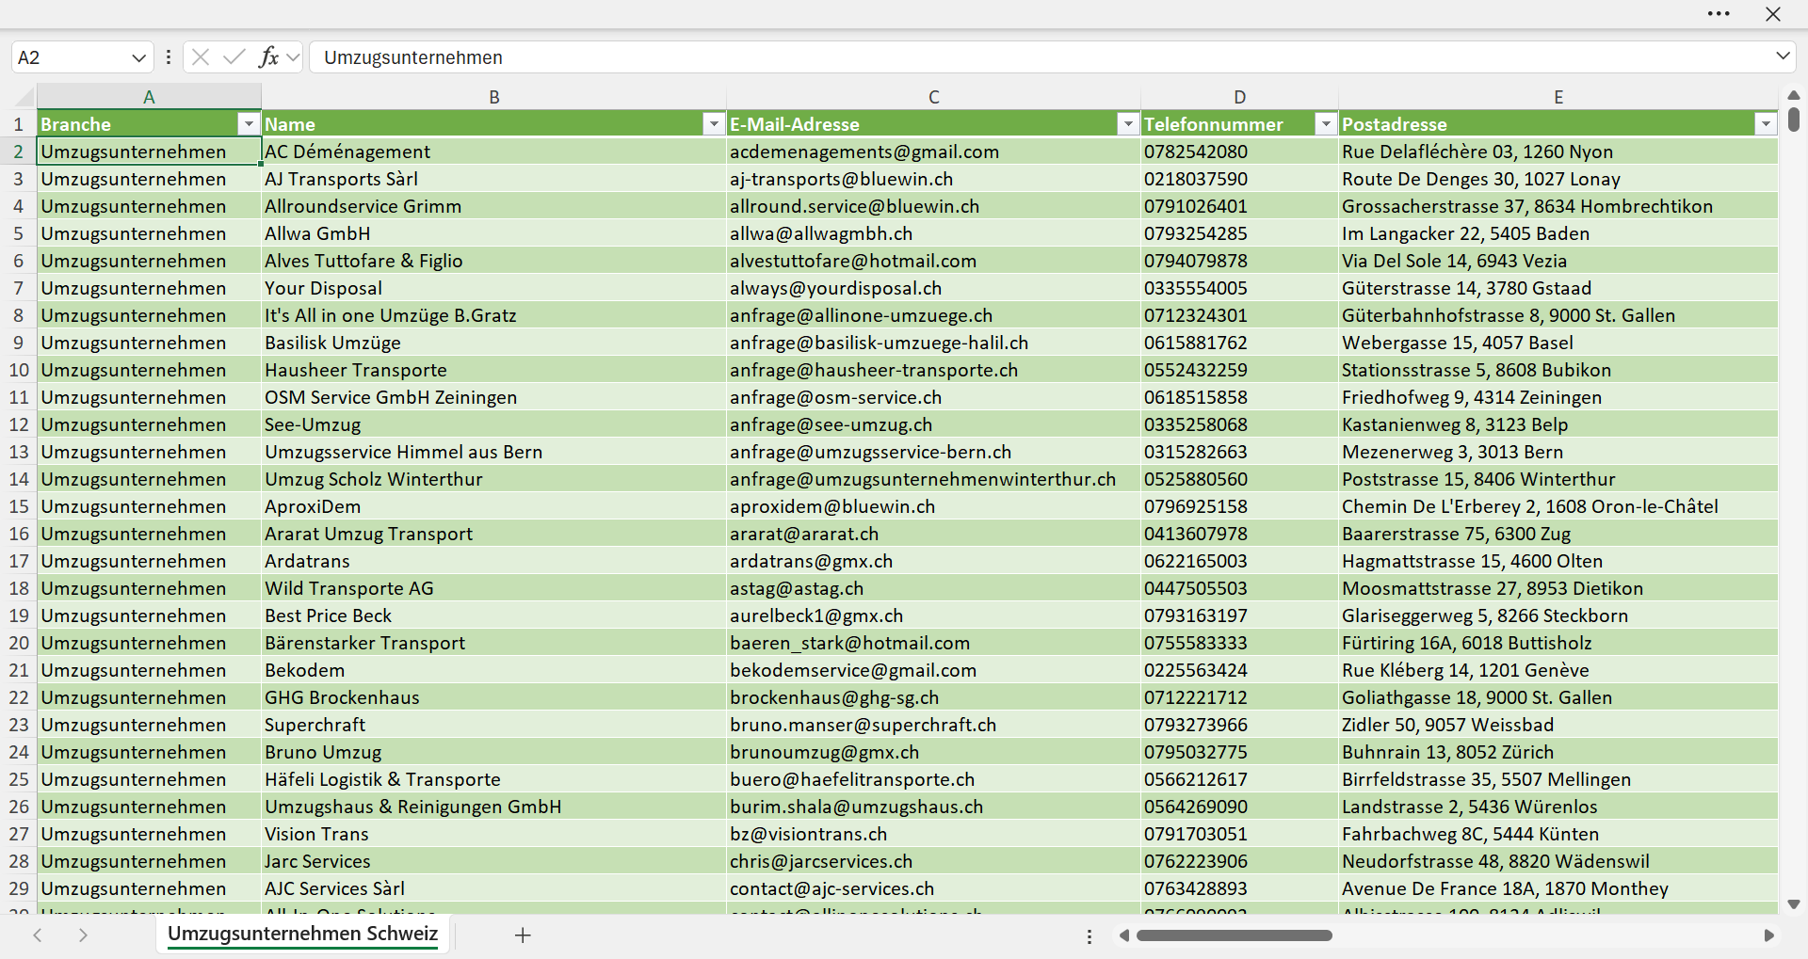
Task: Expand the function dropdown next to fx
Action: tap(293, 57)
